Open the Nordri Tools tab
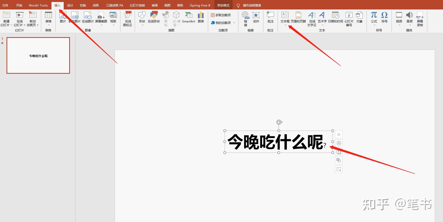This screenshot has width=443, height=222. pyautogui.click(x=38, y=5)
